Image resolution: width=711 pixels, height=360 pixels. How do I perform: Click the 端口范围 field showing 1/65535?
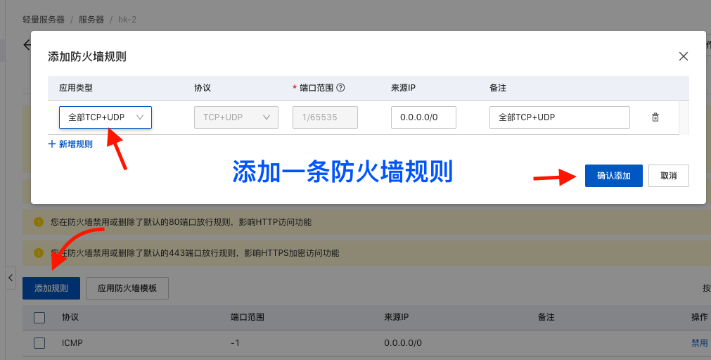[x=325, y=117]
